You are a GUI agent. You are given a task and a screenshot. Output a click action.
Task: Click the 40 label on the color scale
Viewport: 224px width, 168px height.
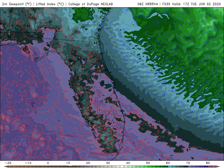tap(128, 163)
